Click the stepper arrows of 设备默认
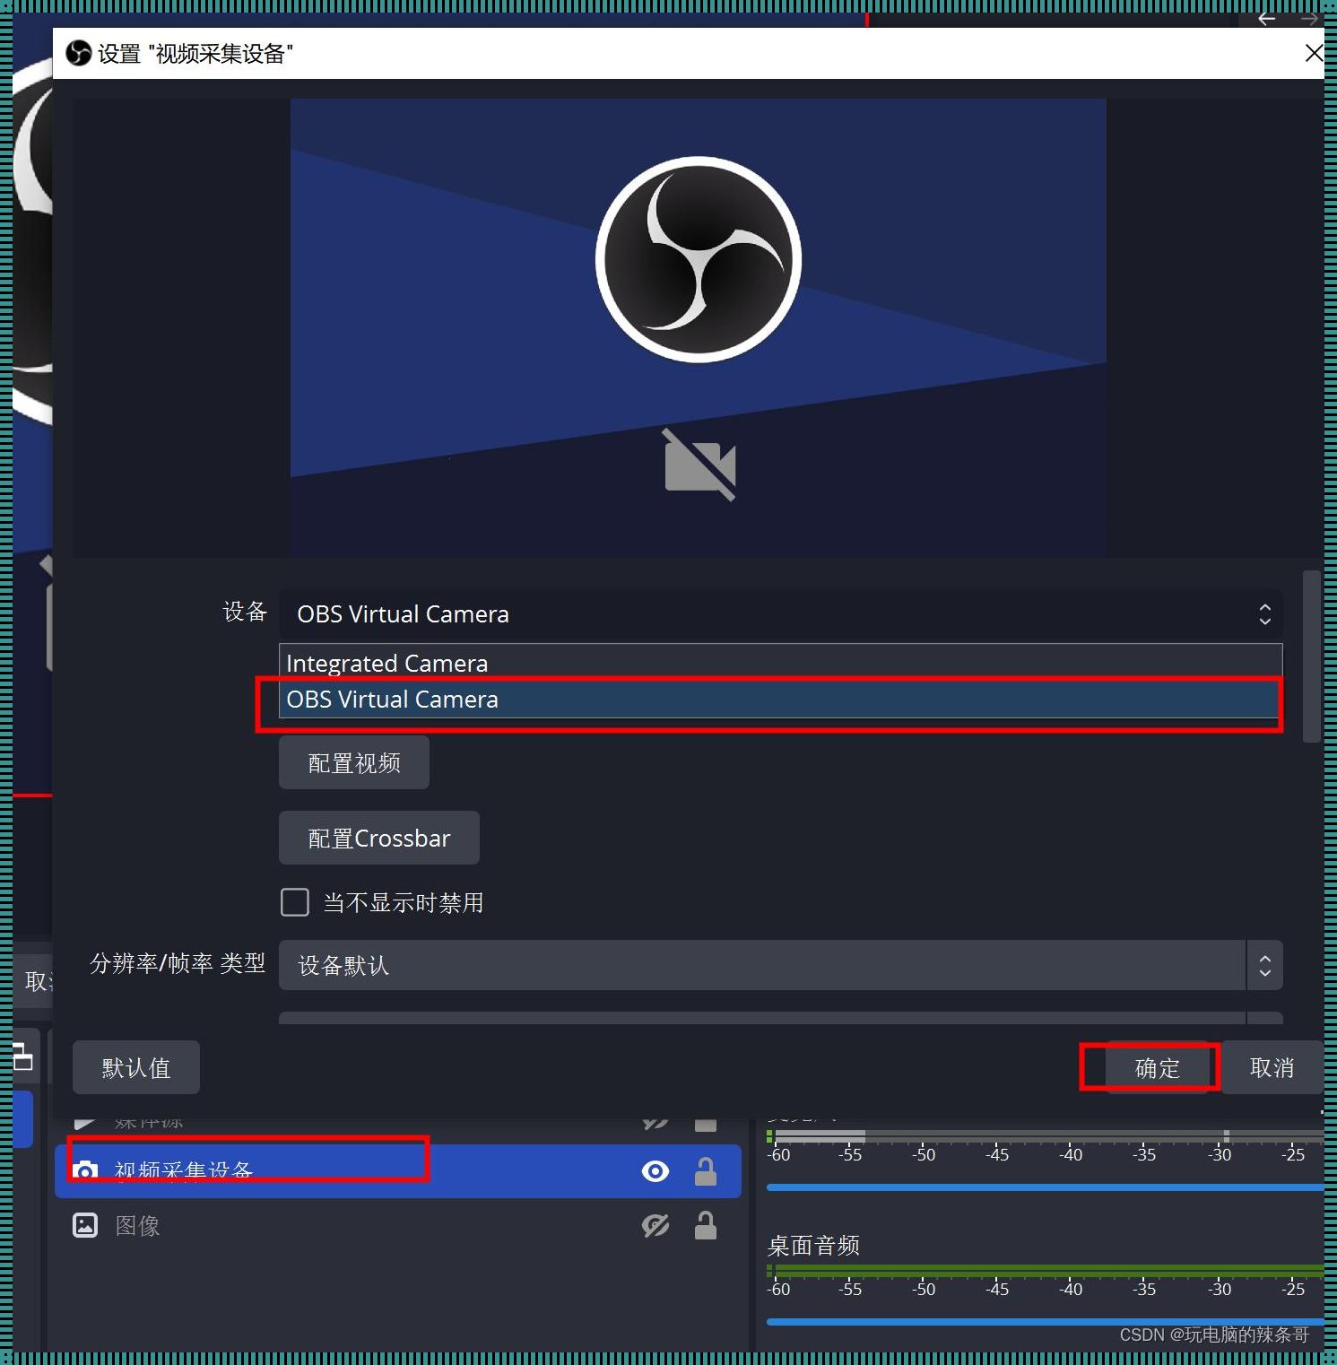The image size is (1337, 1365). 1264,965
